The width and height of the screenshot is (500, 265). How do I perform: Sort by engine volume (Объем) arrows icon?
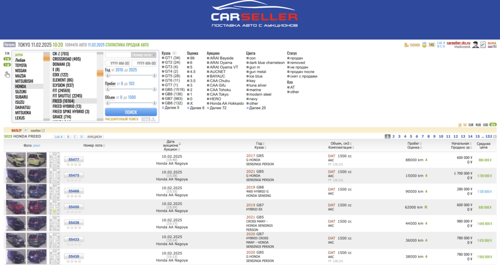(351, 144)
